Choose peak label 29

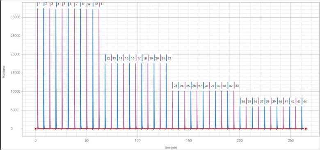click(213, 86)
